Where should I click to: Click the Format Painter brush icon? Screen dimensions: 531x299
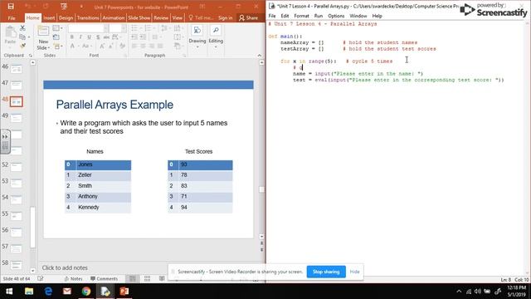(x=22, y=46)
